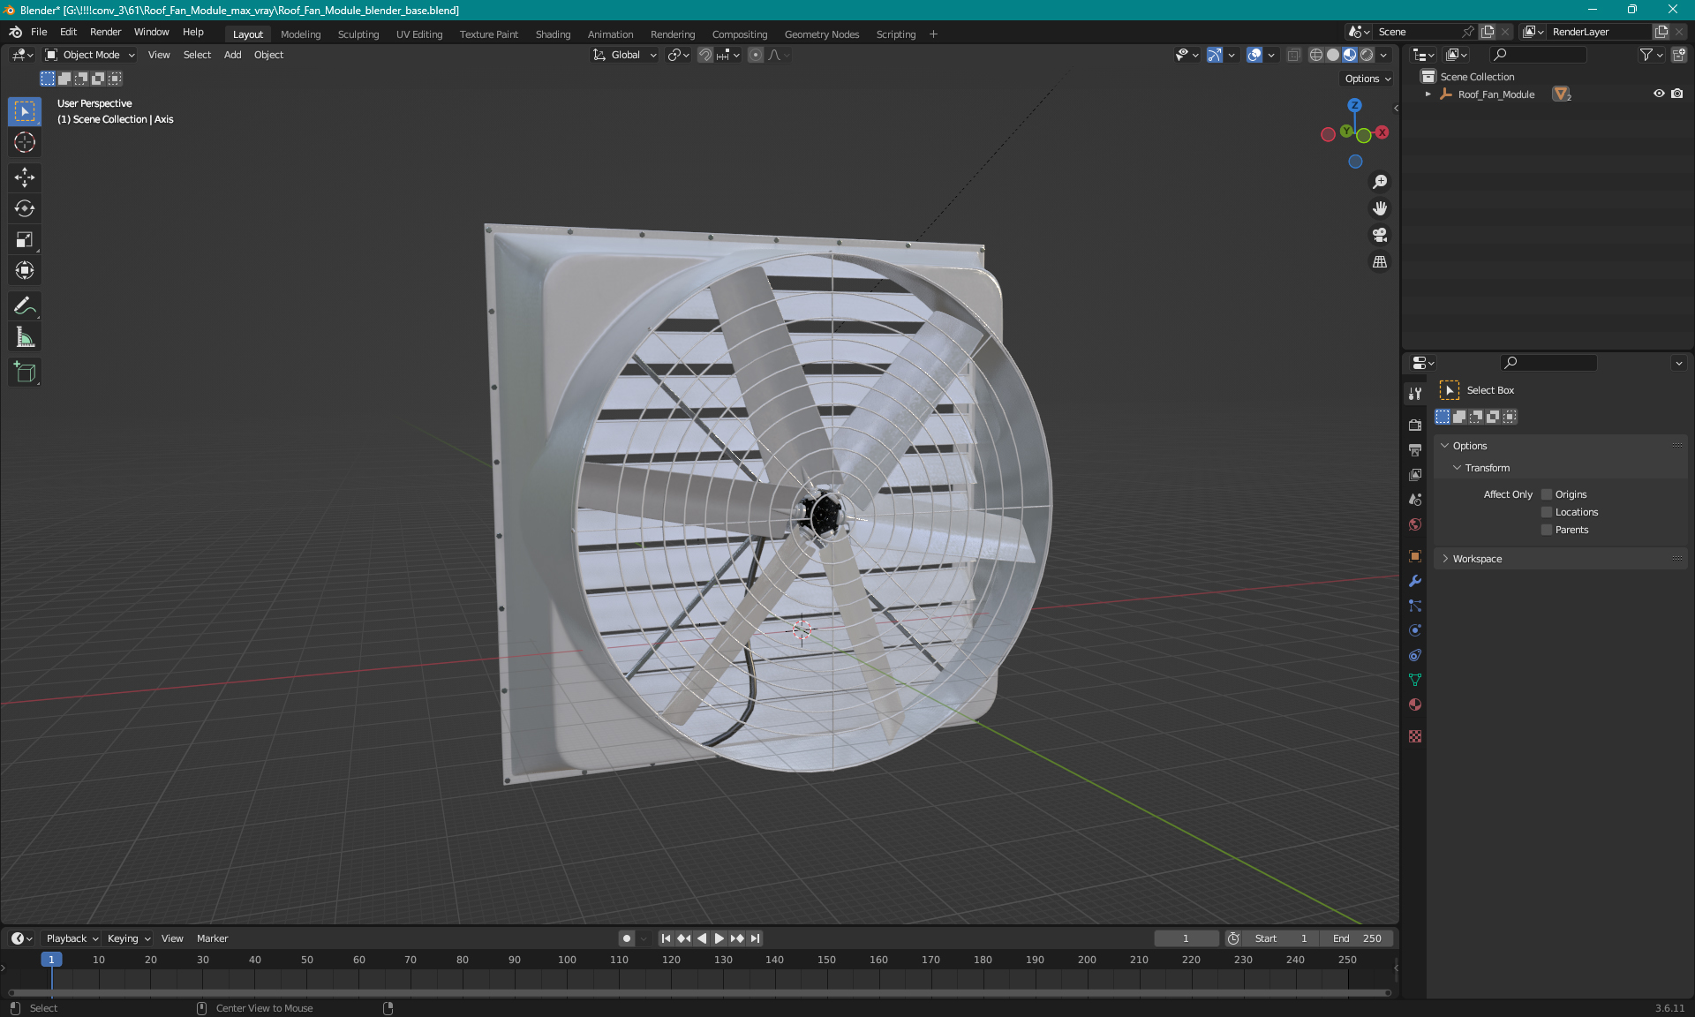The width and height of the screenshot is (1695, 1017).
Task: Expand the Workspace panel
Action: (1476, 559)
